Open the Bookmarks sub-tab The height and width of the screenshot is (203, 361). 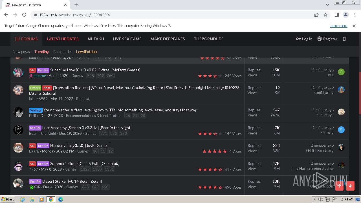click(x=62, y=52)
